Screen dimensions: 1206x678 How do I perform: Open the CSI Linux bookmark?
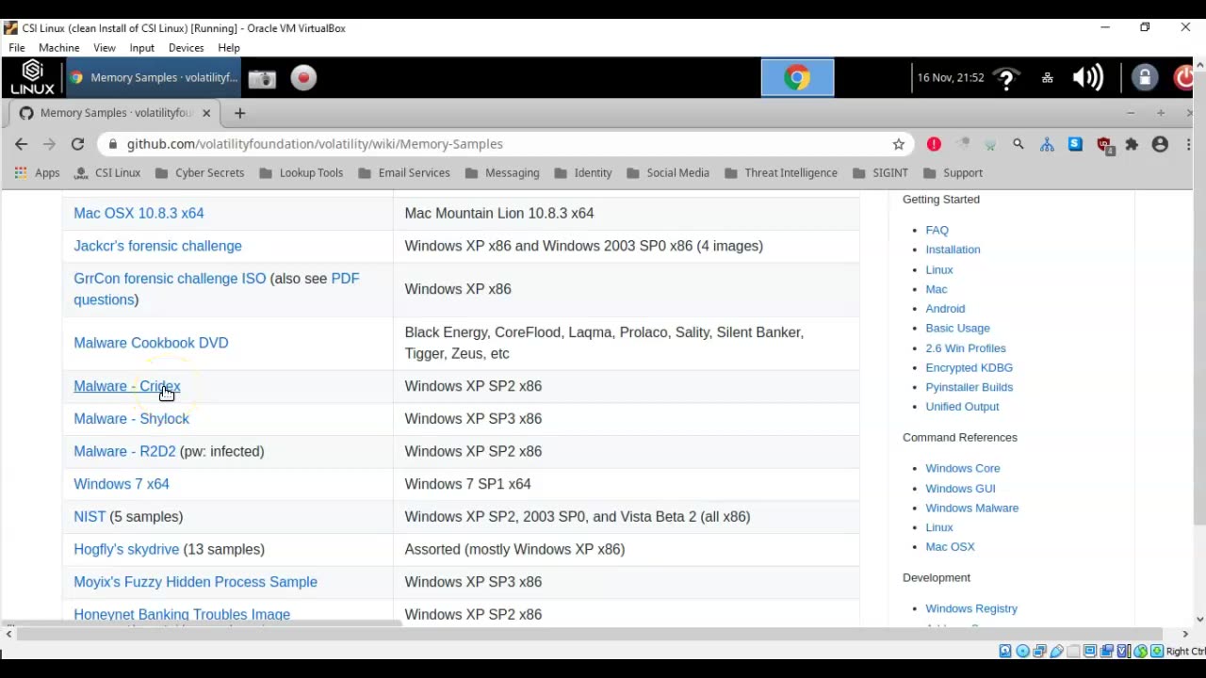click(x=107, y=173)
